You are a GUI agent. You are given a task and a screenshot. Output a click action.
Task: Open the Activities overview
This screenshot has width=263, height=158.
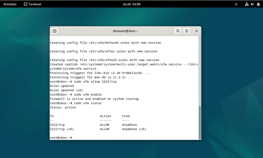coord(10,4)
